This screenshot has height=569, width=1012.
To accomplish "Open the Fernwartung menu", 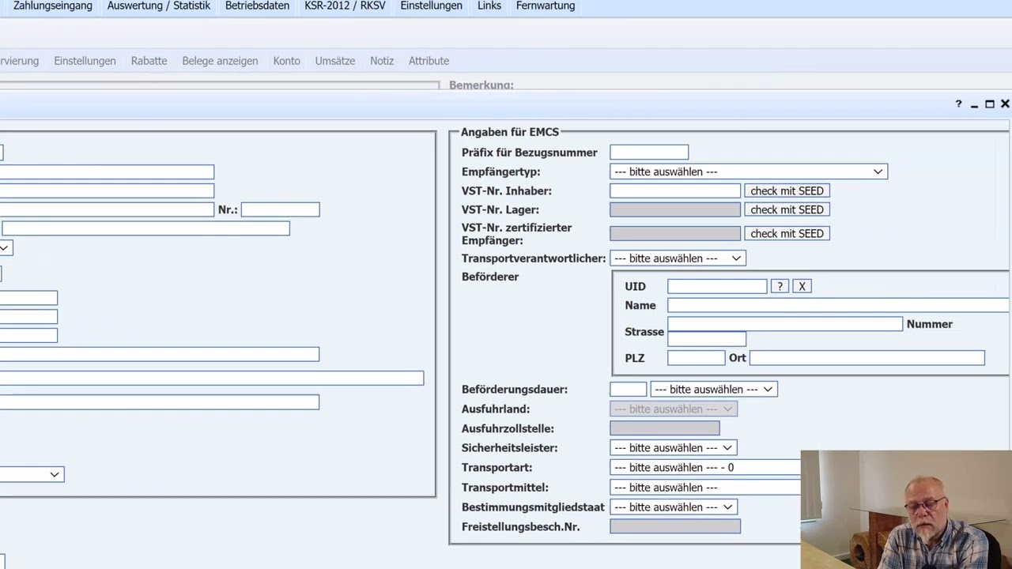I will (x=546, y=6).
